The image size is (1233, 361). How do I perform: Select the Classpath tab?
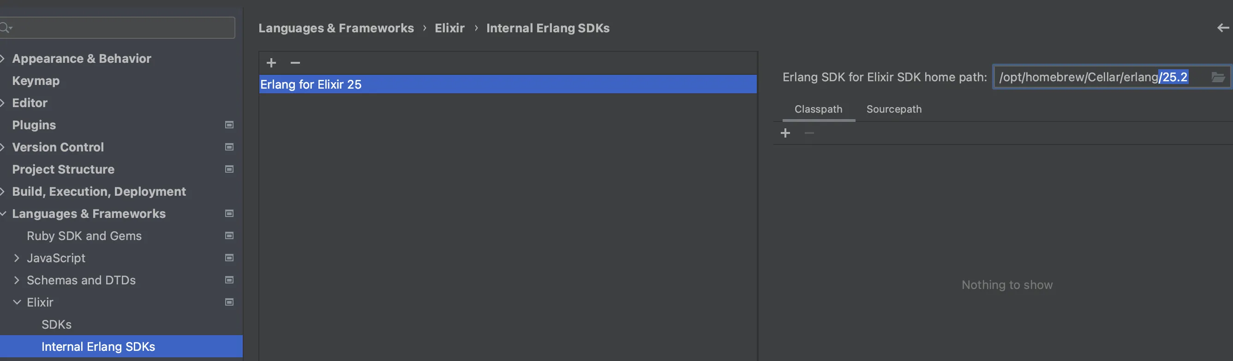pyautogui.click(x=818, y=109)
